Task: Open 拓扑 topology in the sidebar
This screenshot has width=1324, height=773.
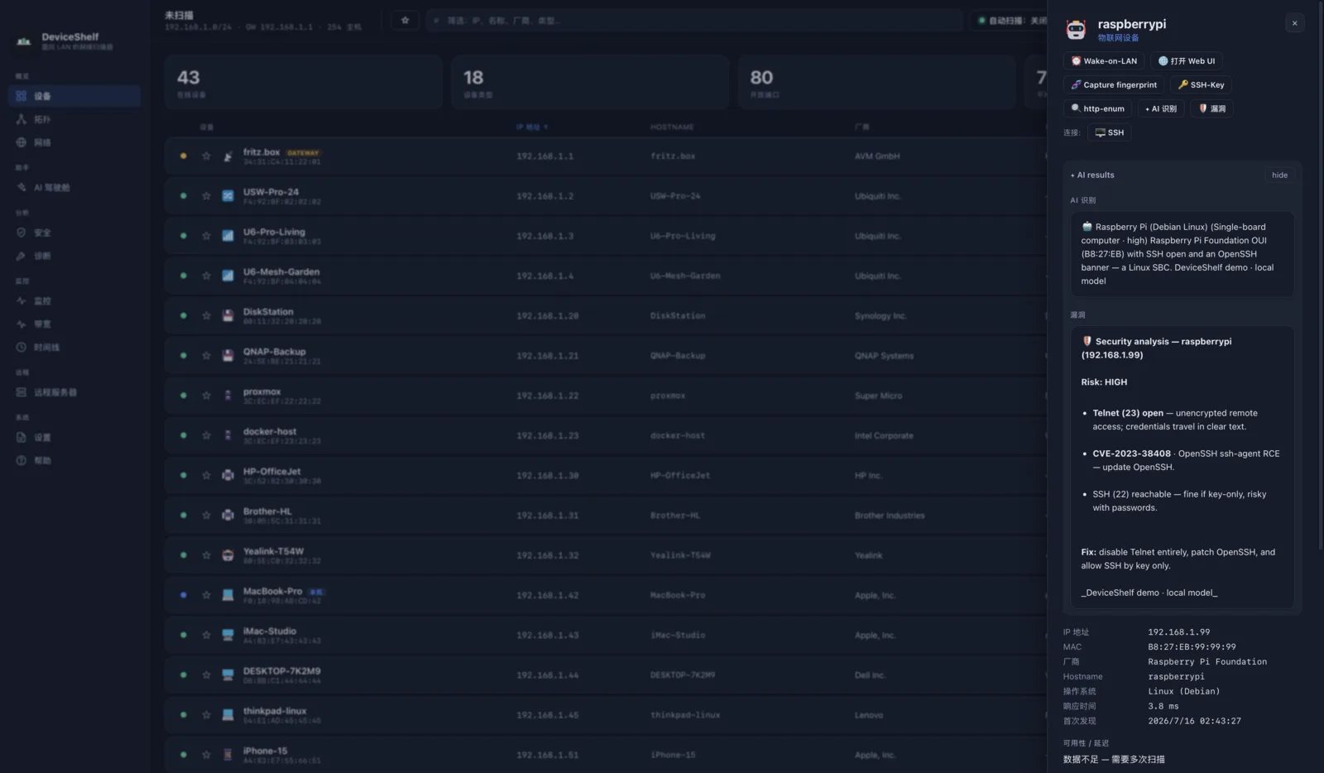Action: (x=74, y=119)
